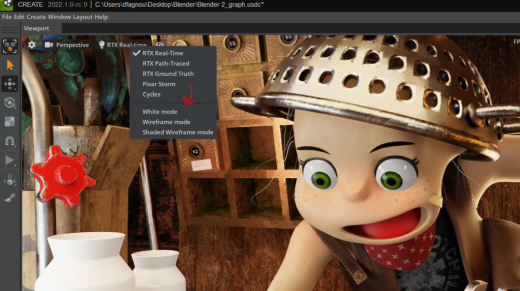Select the orange arrow Select tool

click(x=10, y=65)
